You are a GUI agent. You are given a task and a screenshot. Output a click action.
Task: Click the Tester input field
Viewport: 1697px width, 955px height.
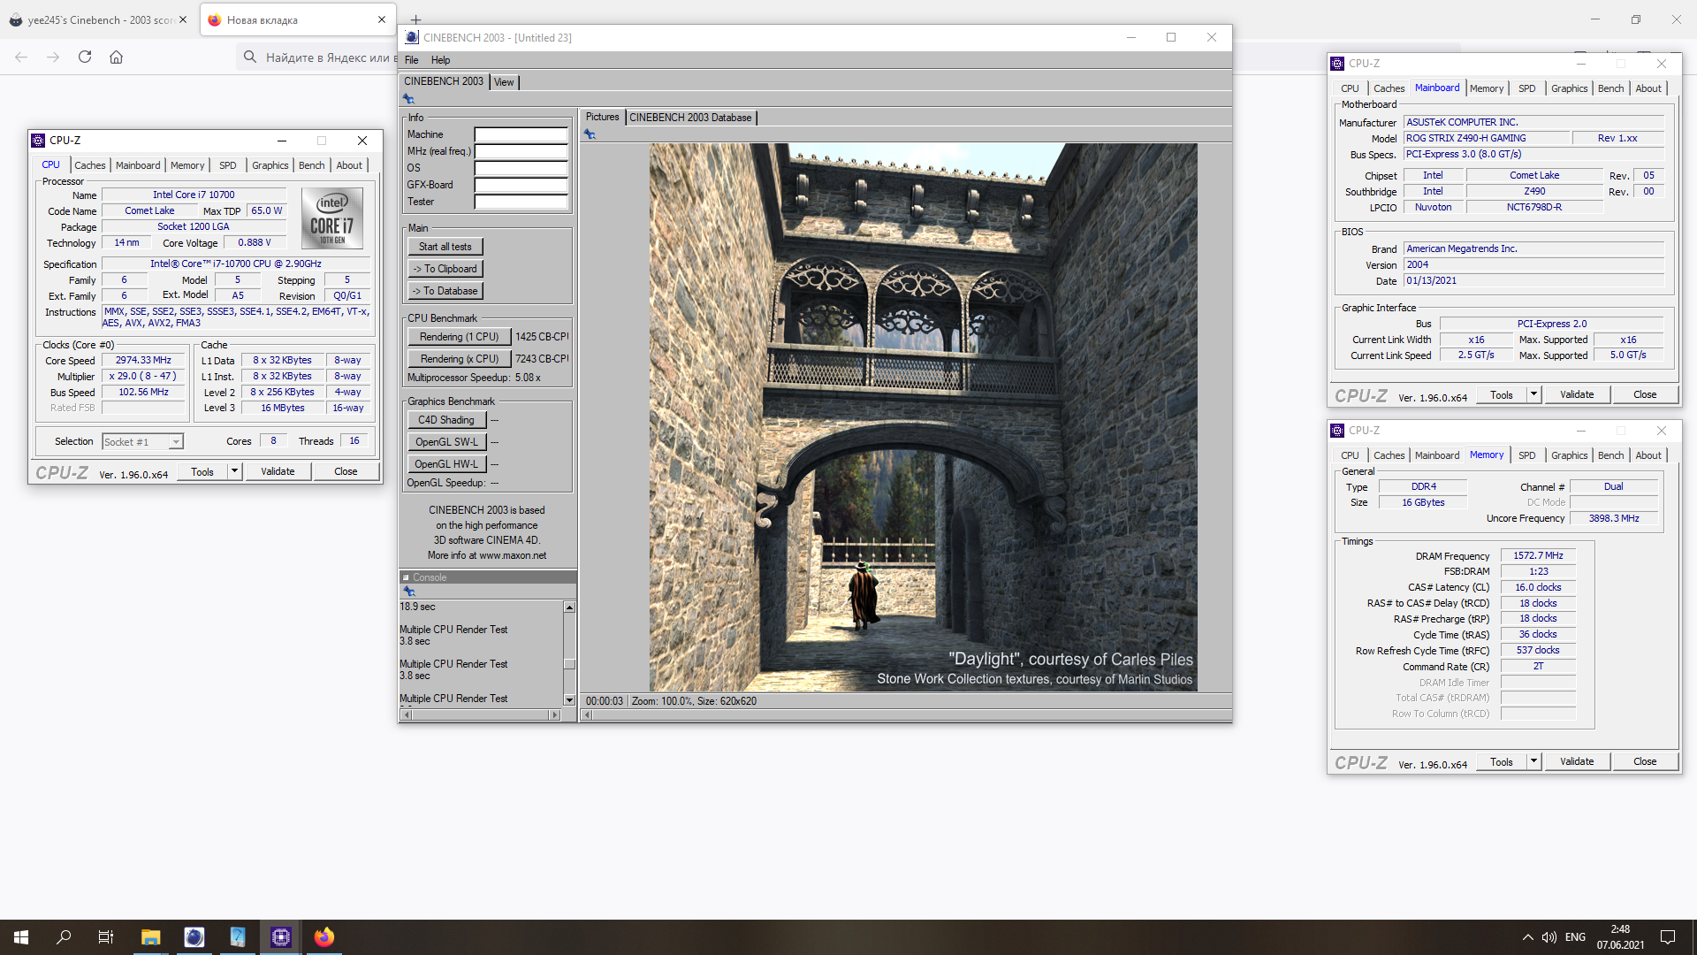point(521,202)
